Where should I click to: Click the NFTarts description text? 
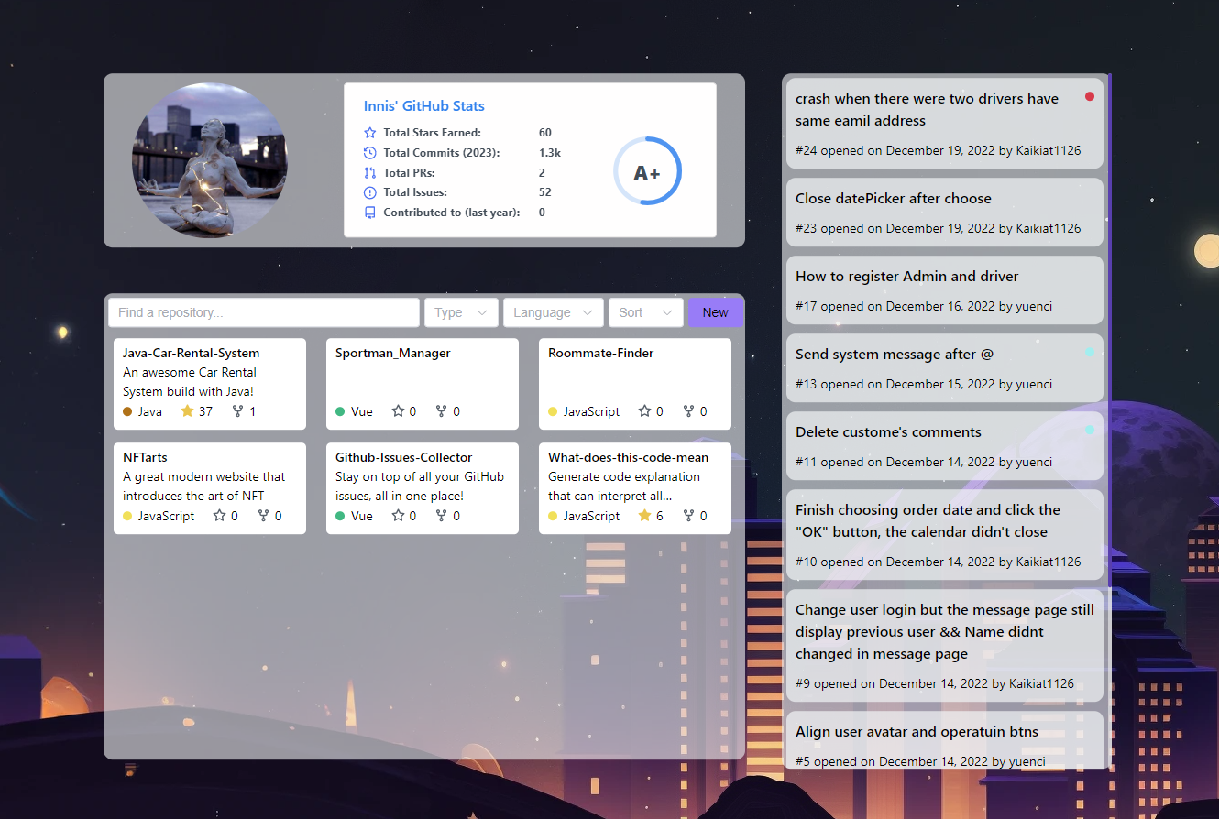point(204,486)
